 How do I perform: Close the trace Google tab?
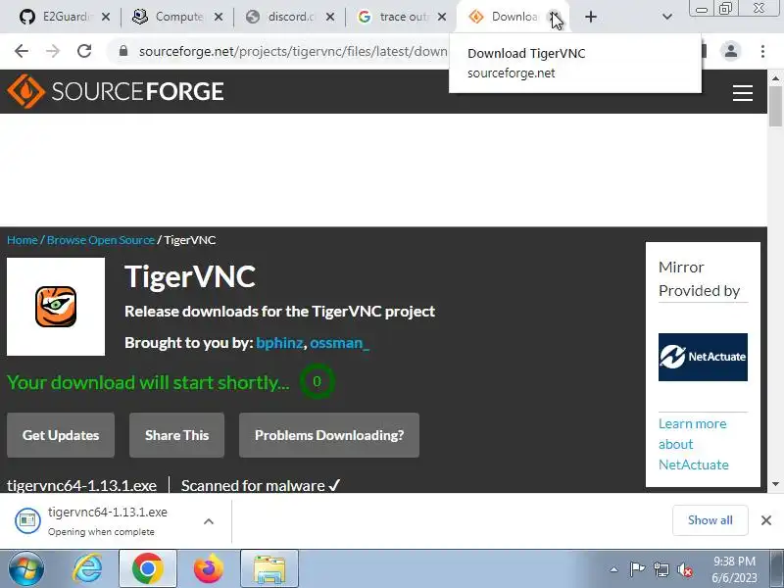pos(442,17)
